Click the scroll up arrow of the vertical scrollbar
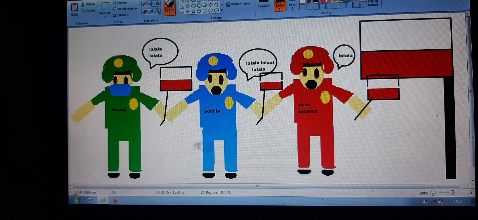This screenshot has width=478, height=220. tap(468, 13)
